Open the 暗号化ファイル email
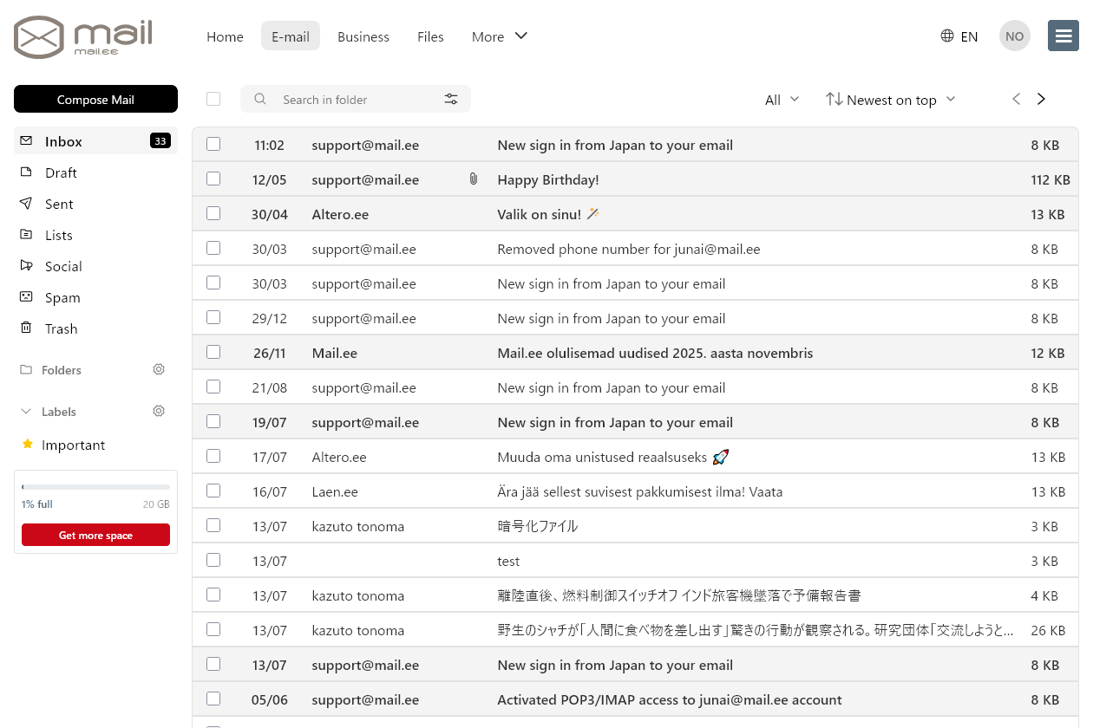1093x728 pixels. click(x=635, y=525)
